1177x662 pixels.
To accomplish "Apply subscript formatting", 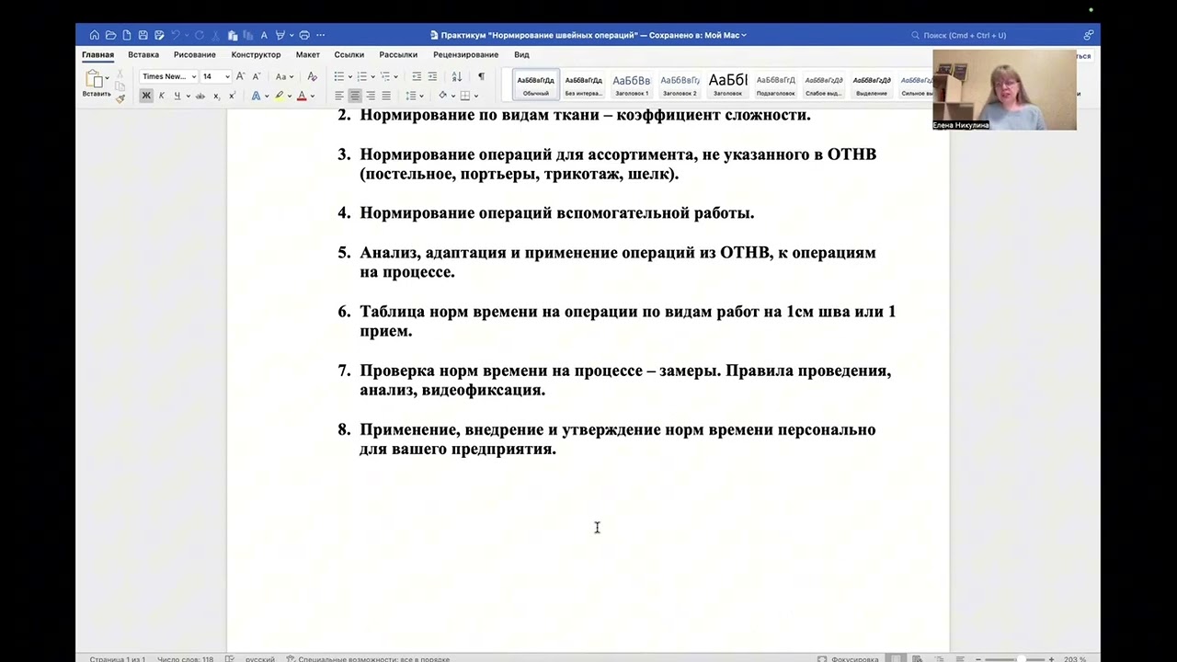I will [x=216, y=96].
